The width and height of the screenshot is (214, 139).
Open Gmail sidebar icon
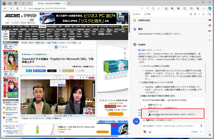(210, 31)
